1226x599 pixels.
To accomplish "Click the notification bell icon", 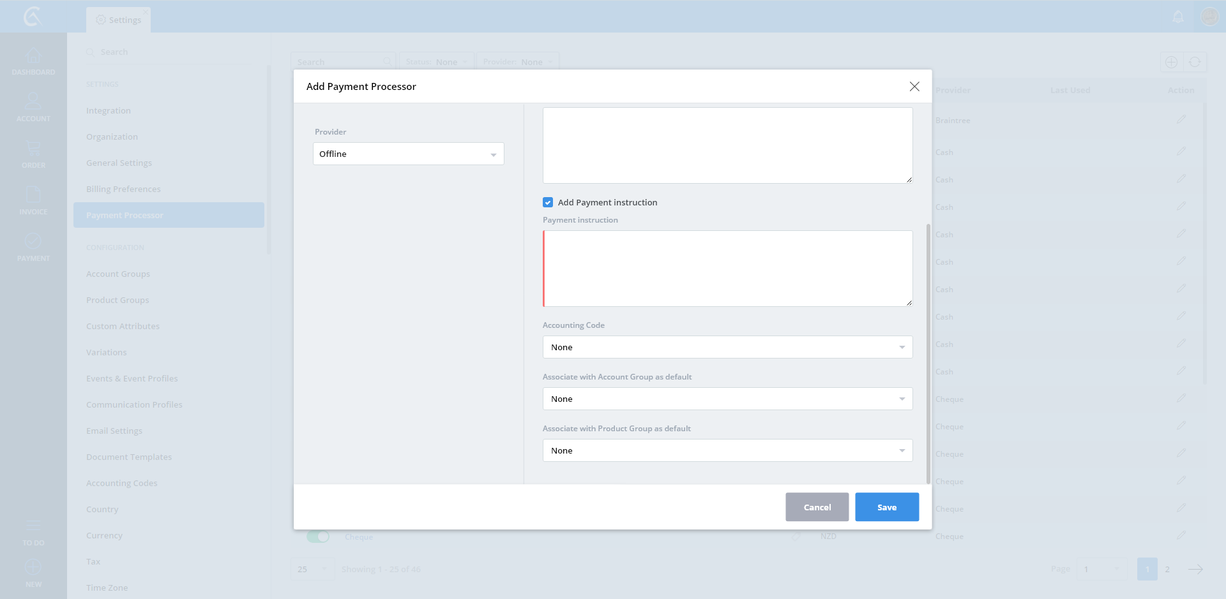I will pos(1178,17).
